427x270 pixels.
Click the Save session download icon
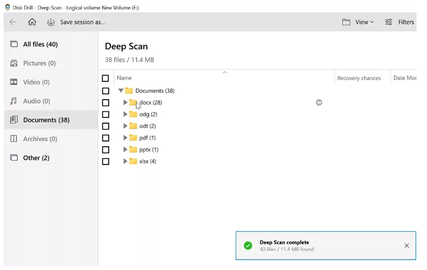(x=51, y=22)
